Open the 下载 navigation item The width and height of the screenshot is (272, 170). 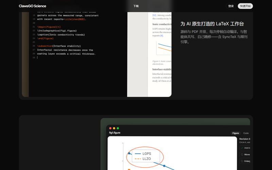136,6
